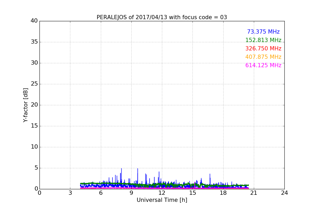Click the y-axis tick label 30

34,63
